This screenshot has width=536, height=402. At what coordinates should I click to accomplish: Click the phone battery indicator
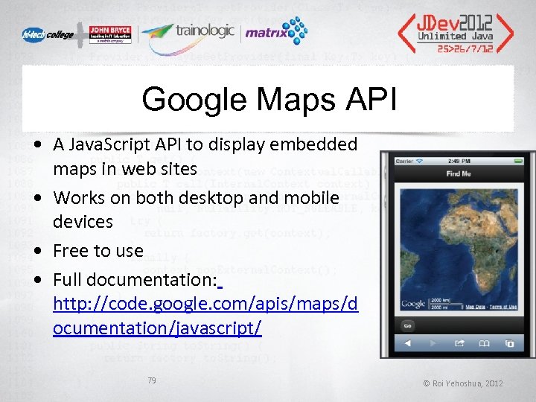tap(518, 161)
